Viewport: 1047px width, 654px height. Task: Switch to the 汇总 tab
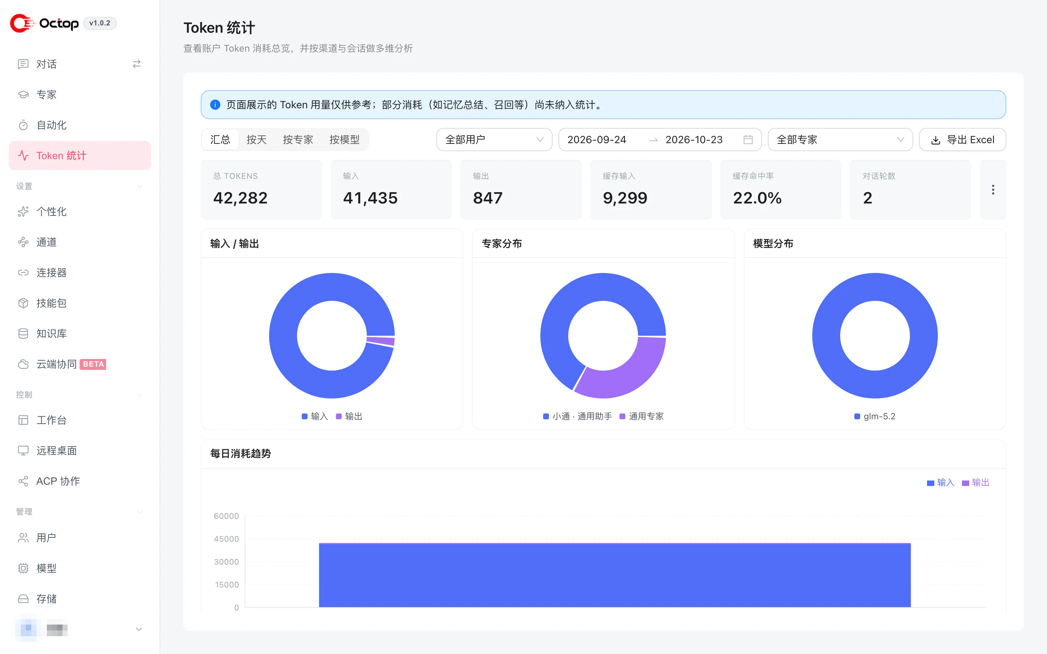point(220,140)
